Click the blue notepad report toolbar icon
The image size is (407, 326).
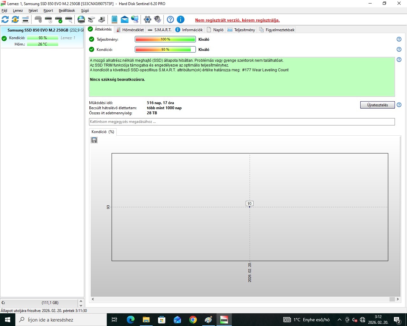point(114,19)
